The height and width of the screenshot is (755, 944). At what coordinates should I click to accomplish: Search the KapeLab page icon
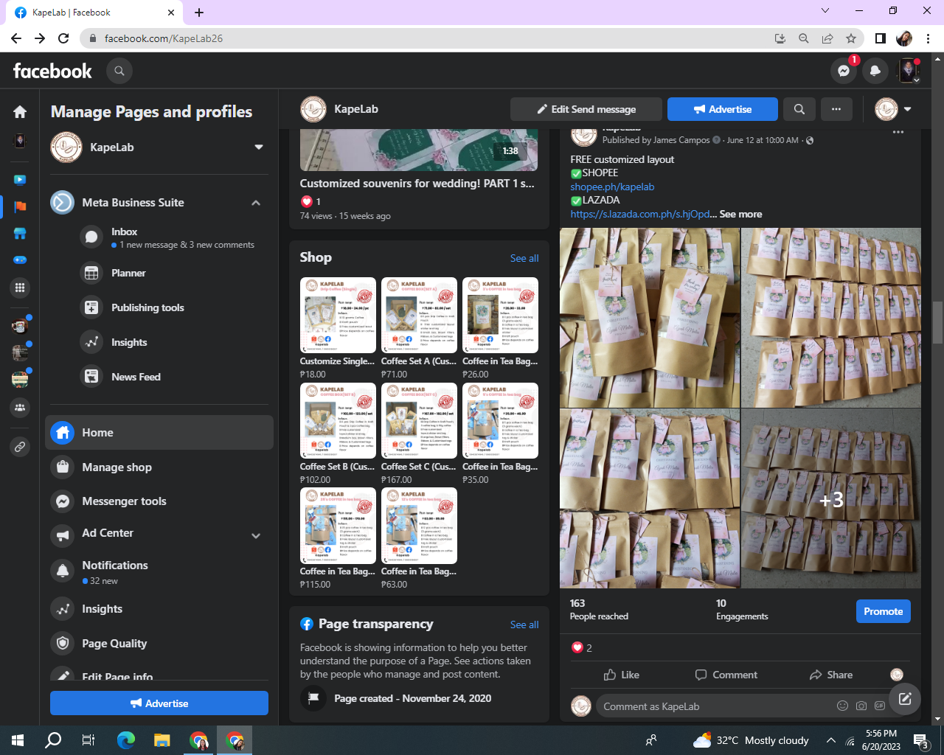click(799, 109)
